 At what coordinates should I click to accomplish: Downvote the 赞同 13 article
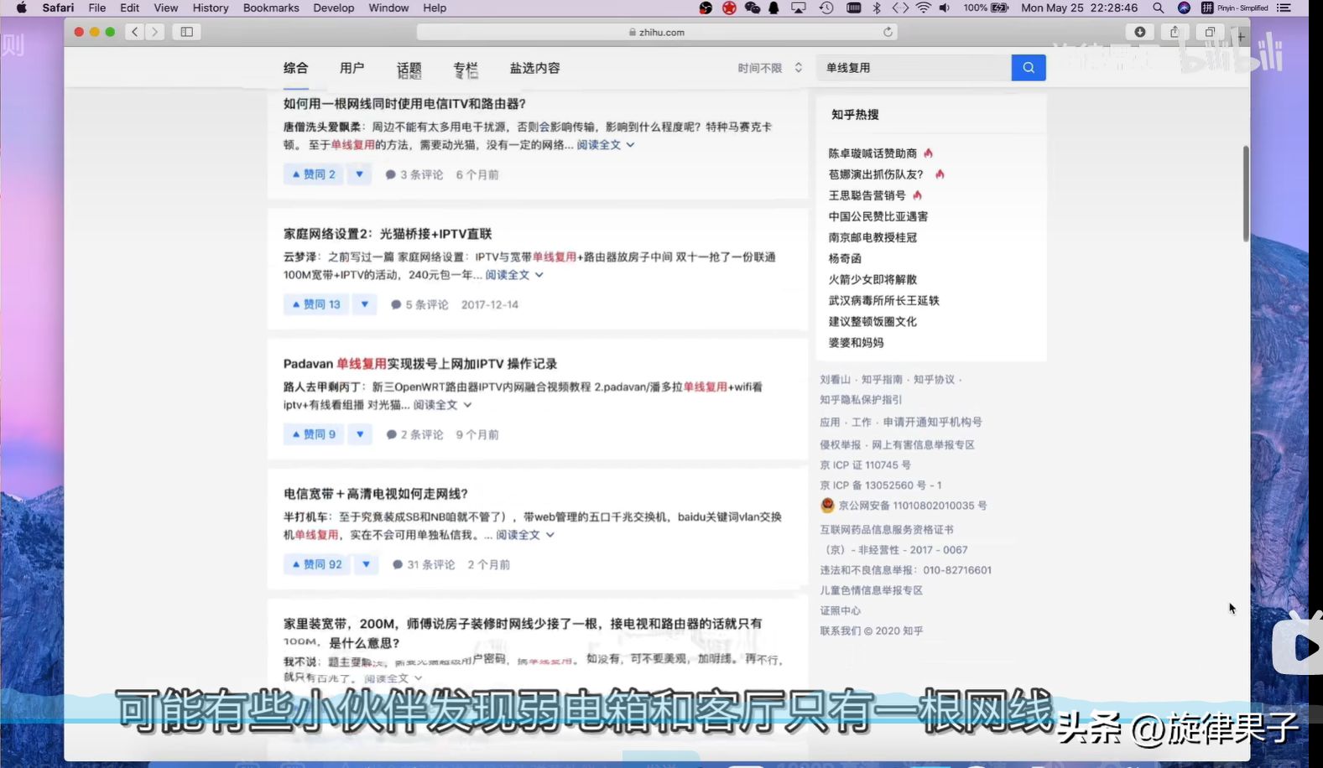[364, 304]
